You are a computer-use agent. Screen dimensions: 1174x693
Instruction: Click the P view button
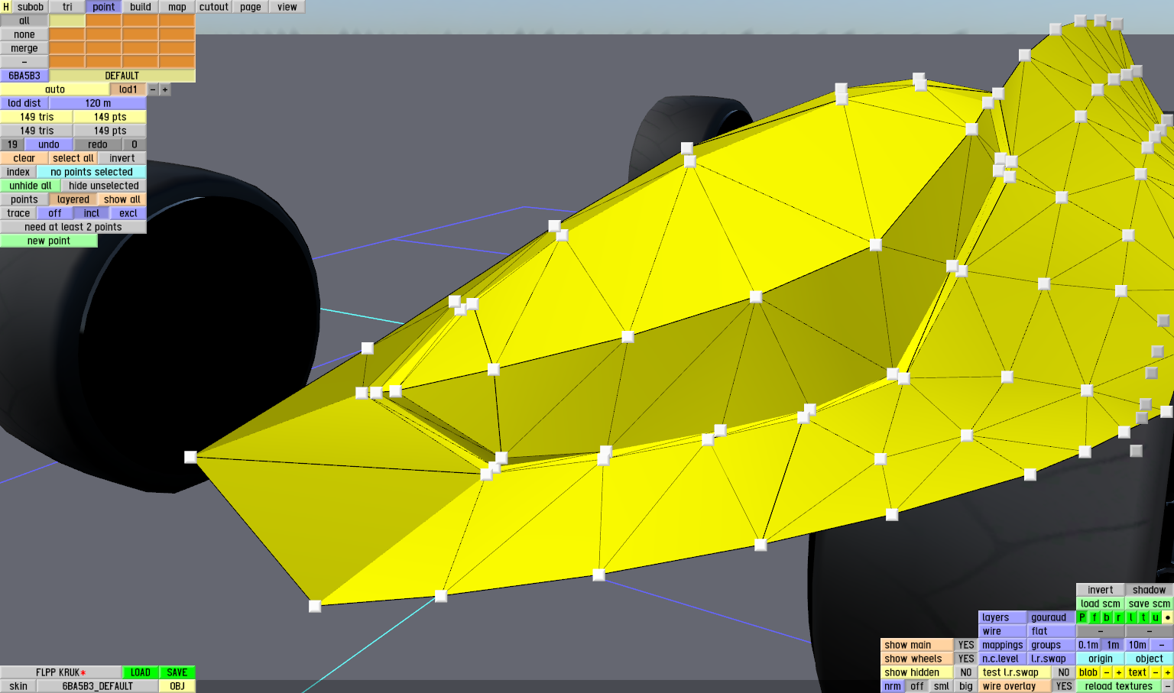(x=1082, y=617)
